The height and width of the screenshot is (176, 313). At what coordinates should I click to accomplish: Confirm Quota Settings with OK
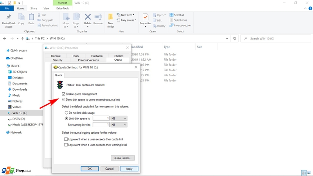90,169
